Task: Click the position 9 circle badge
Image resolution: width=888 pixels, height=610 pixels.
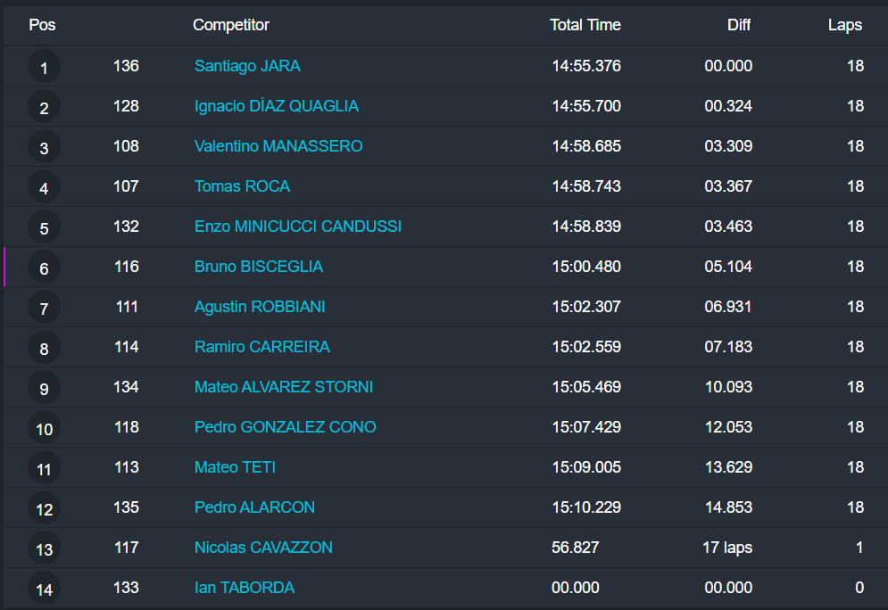Action: [x=44, y=388]
